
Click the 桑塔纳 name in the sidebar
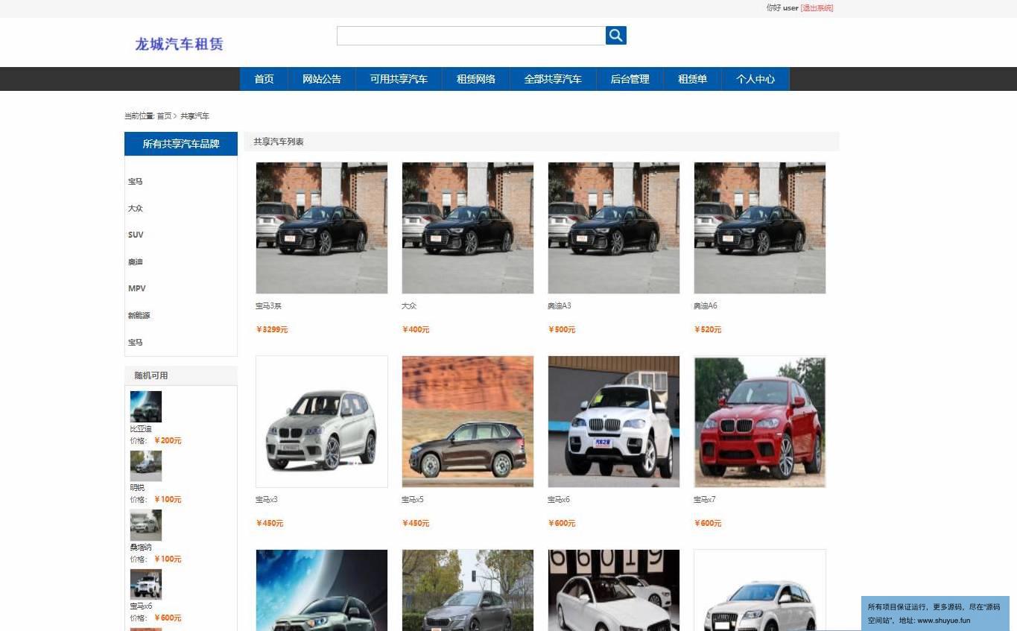[141, 548]
